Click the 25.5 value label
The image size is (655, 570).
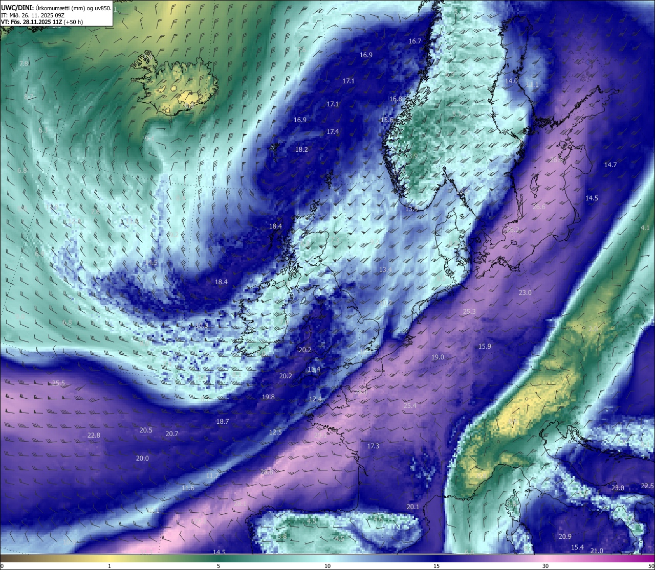click(x=58, y=383)
